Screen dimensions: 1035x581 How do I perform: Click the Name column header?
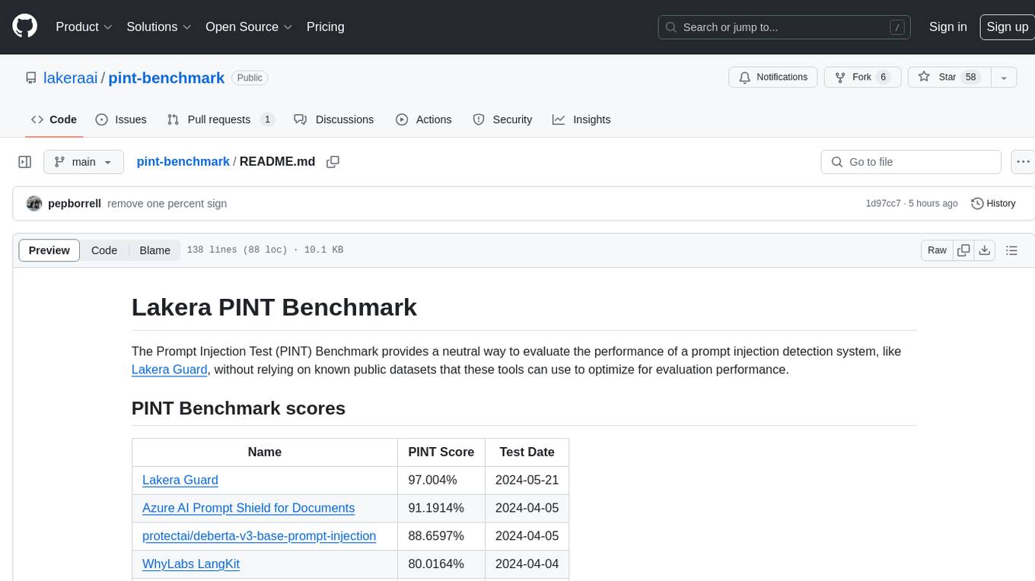pyautogui.click(x=265, y=452)
